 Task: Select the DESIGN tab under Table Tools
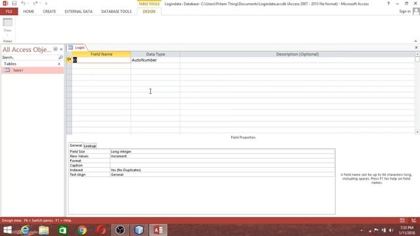click(149, 12)
